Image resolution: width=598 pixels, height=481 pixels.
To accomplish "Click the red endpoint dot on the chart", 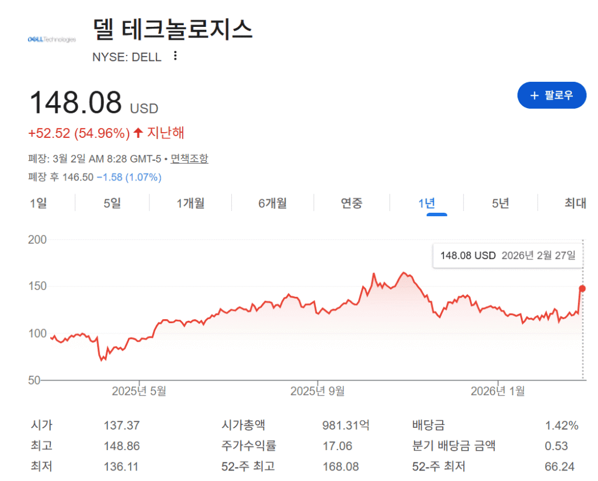I will pyautogui.click(x=582, y=288).
